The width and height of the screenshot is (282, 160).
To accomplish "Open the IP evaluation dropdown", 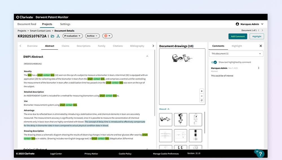I will [x=72, y=36].
